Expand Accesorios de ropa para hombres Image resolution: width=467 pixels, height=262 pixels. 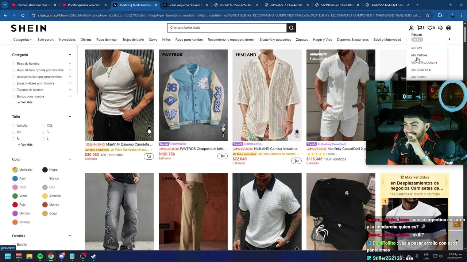(x=70, y=76)
